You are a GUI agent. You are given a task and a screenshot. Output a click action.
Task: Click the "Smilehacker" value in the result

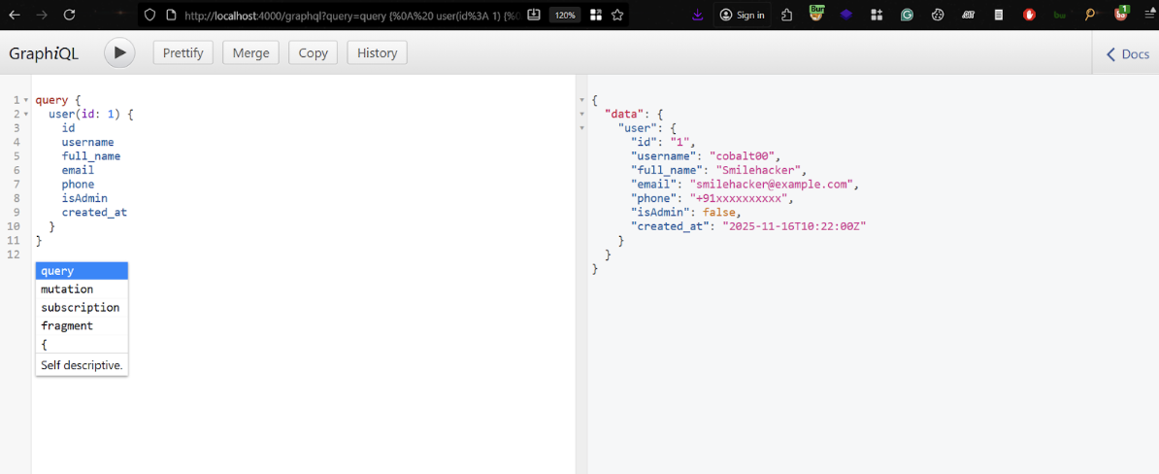761,170
